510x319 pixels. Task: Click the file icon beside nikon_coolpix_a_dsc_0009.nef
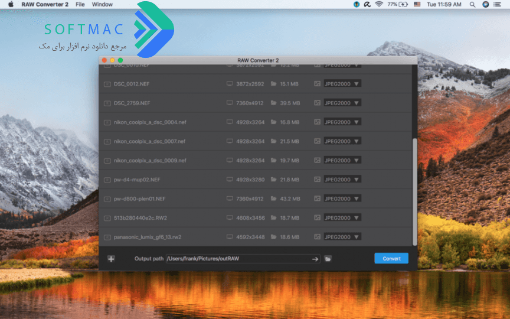[107, 161]
